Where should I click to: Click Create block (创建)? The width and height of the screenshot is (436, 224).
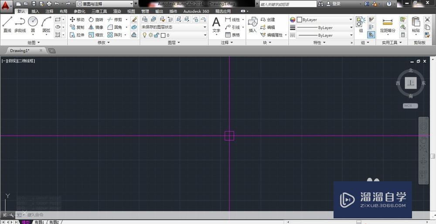coord(268,20)
